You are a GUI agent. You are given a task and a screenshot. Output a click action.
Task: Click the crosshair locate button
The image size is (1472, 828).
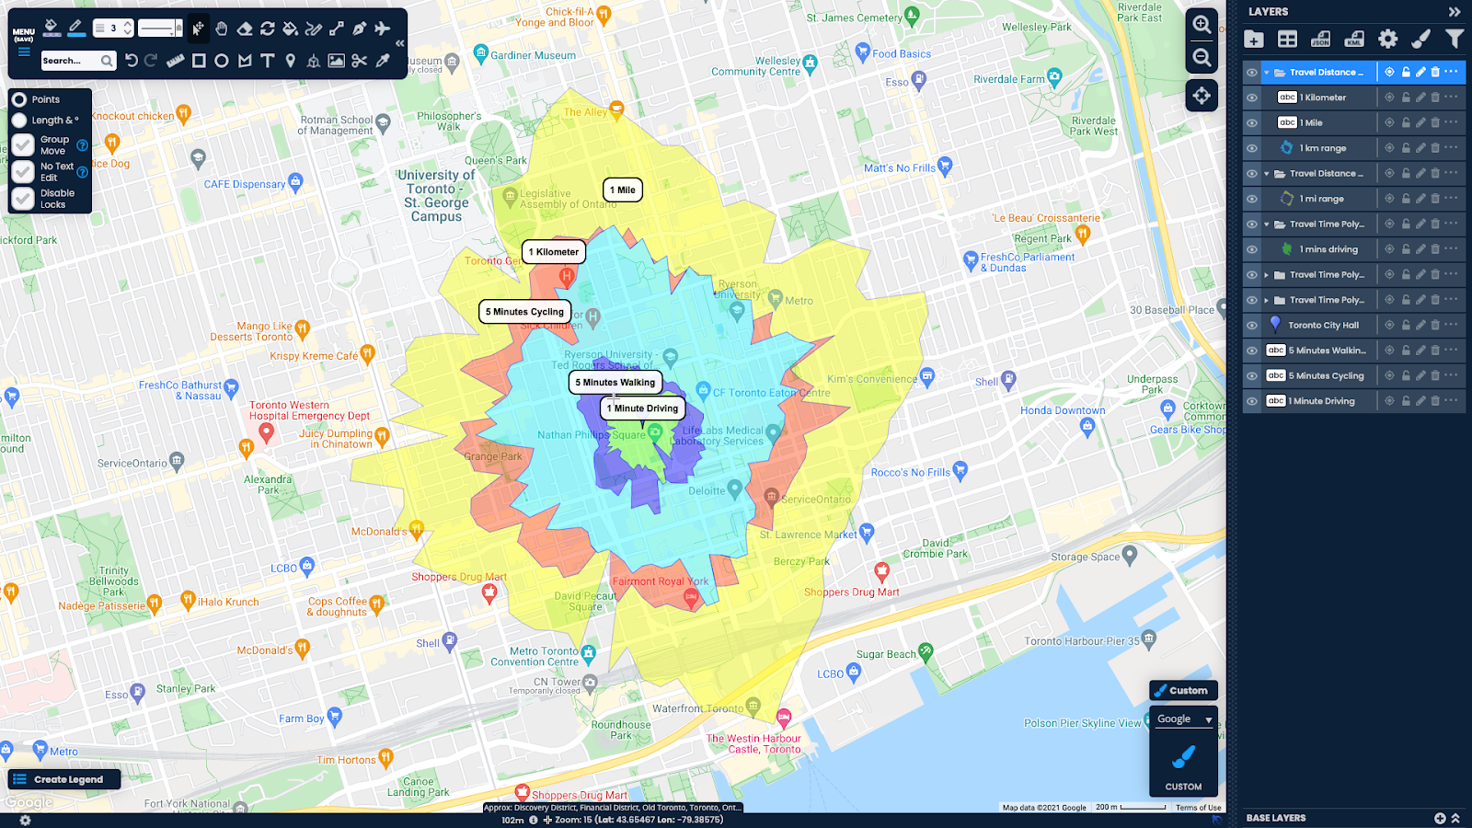[1202, 96]
